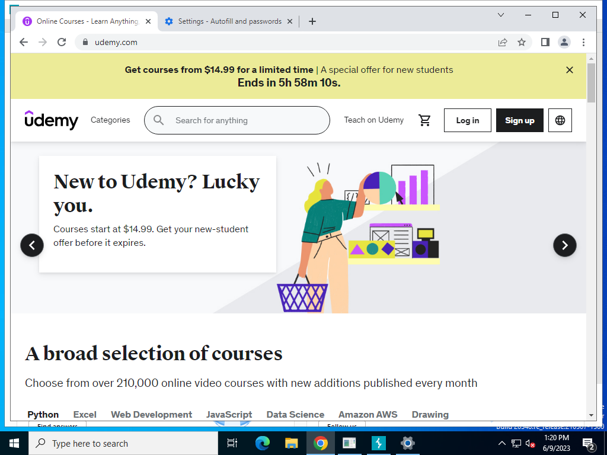
Task: Select the JavaScript course tab
Action: [x=229, y=414]
